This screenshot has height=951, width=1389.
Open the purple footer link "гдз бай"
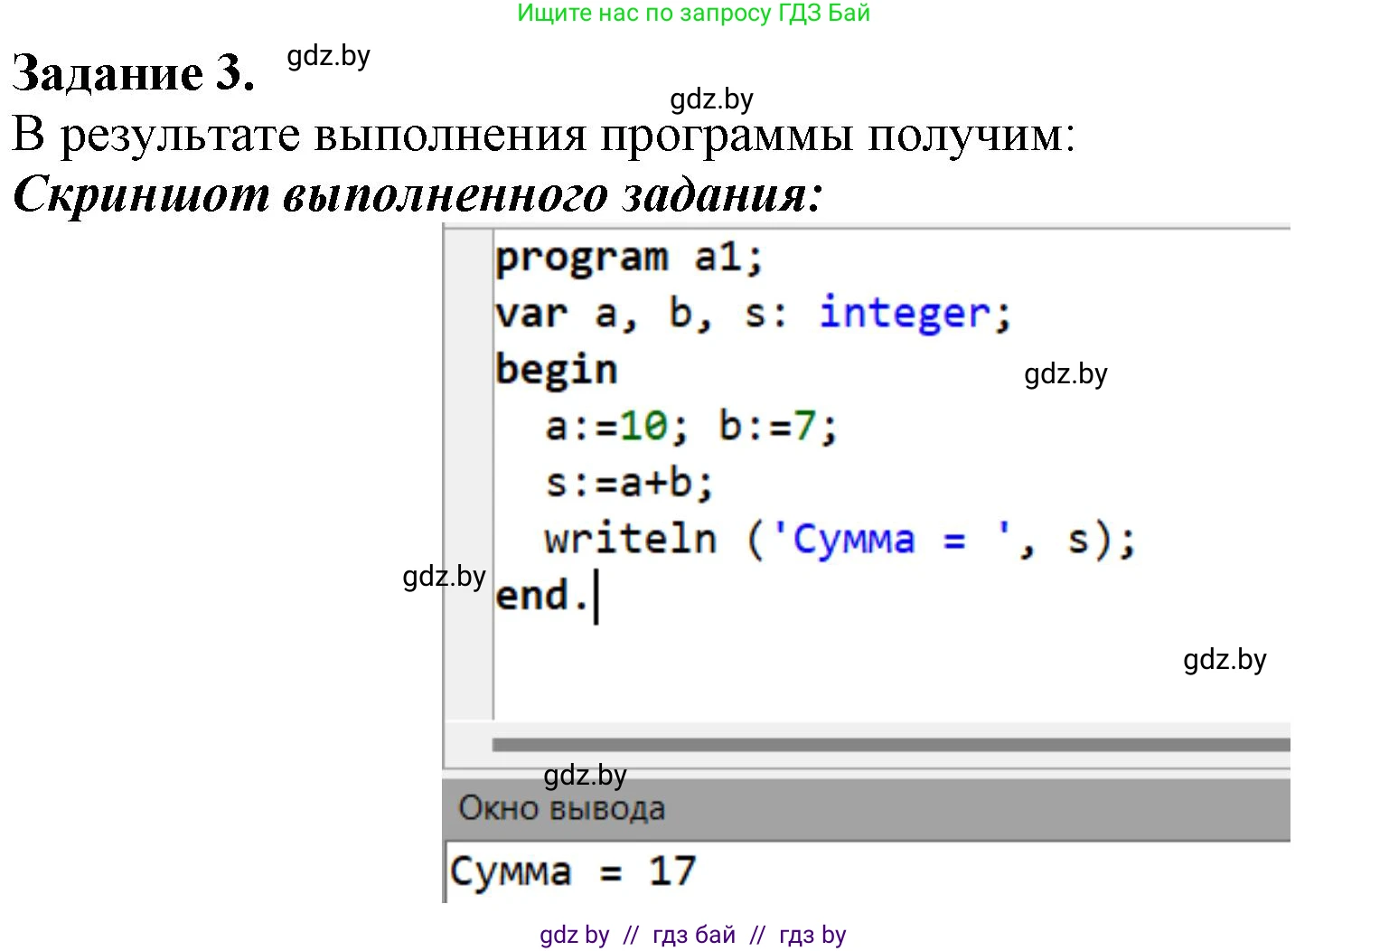[x=693, y=935]
